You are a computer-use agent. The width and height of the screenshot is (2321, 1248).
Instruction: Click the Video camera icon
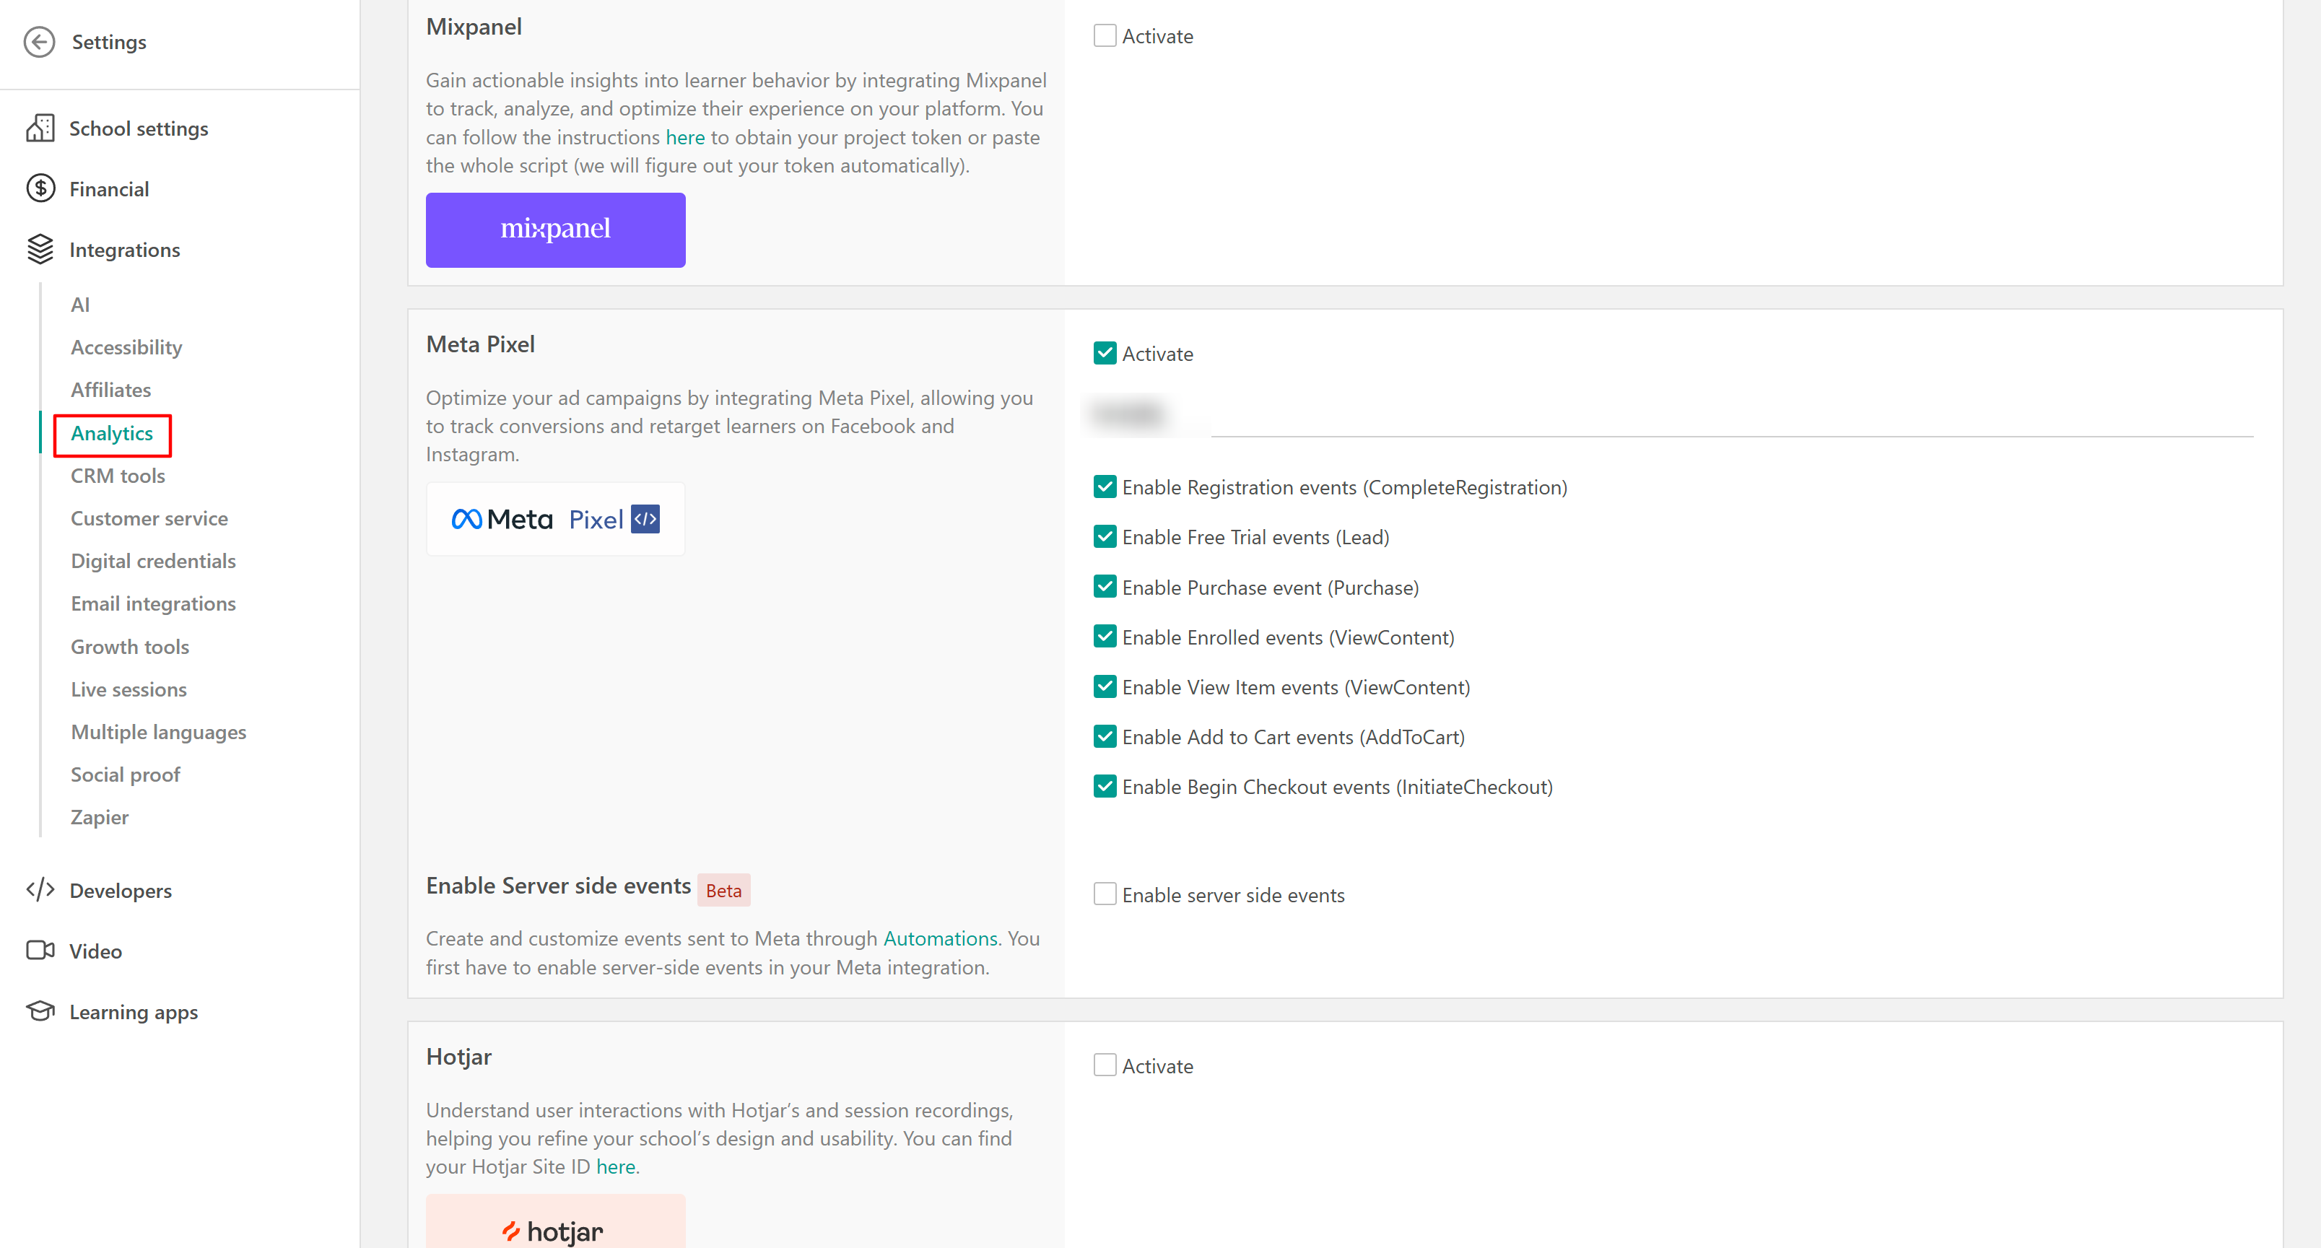pos(40,951)
